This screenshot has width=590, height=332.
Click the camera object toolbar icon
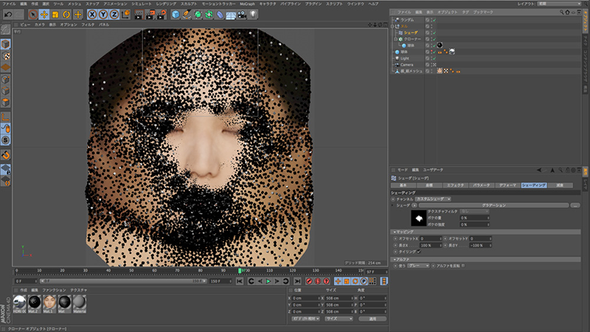tap(240, 14)
